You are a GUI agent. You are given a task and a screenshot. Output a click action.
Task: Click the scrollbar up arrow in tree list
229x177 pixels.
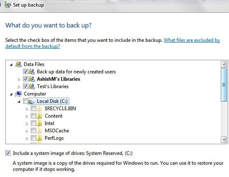click(224, 64)
